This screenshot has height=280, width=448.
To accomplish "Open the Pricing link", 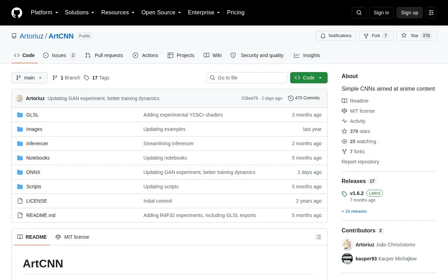I will (236, 13).
